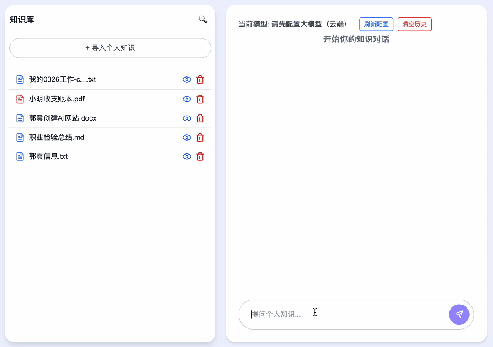493x347 pixels.
Task: Select 小明收支账本.pdf in knowledge list
Action: pos(57,99)
